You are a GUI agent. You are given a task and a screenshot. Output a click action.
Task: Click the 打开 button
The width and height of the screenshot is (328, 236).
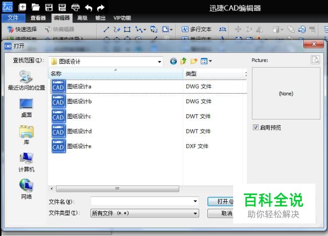(x=221, y=201)
